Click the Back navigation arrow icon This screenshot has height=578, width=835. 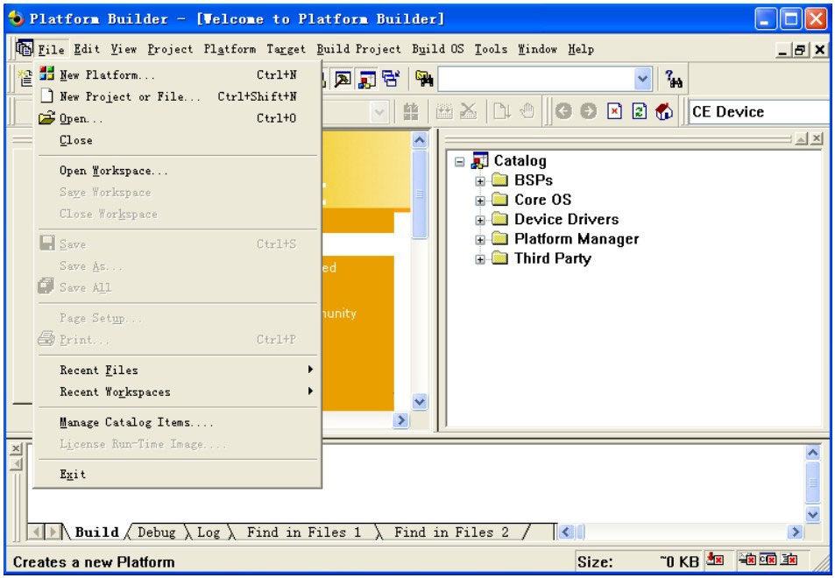coord(563,111)
